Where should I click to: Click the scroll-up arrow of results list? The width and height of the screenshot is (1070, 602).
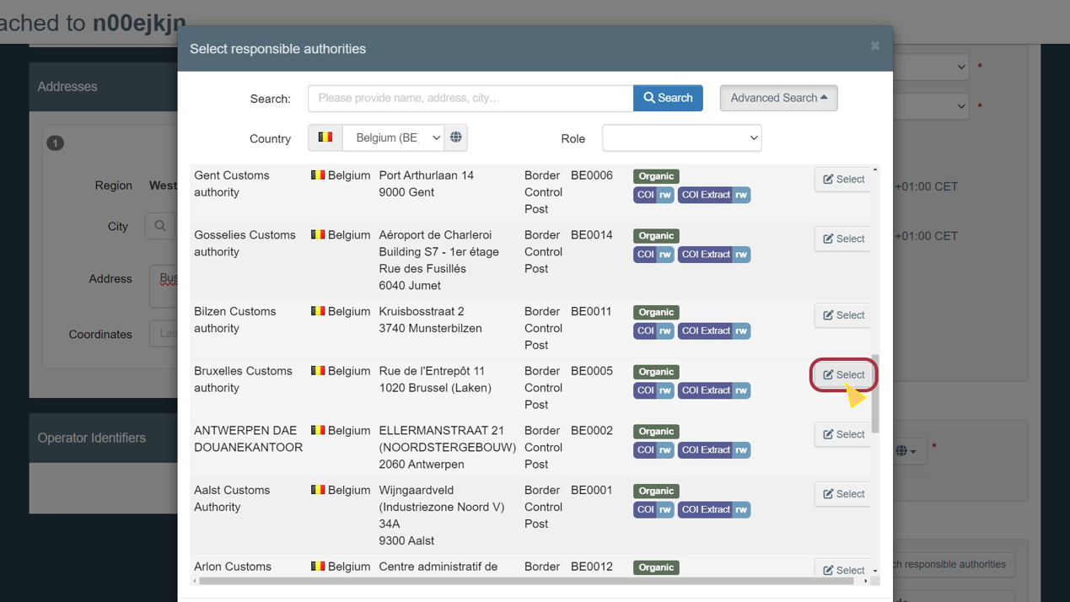click(x=875, y=170)
